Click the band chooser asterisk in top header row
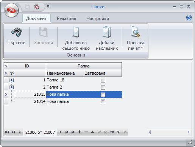This screenshot has height=147, width=195. [6, 66]
